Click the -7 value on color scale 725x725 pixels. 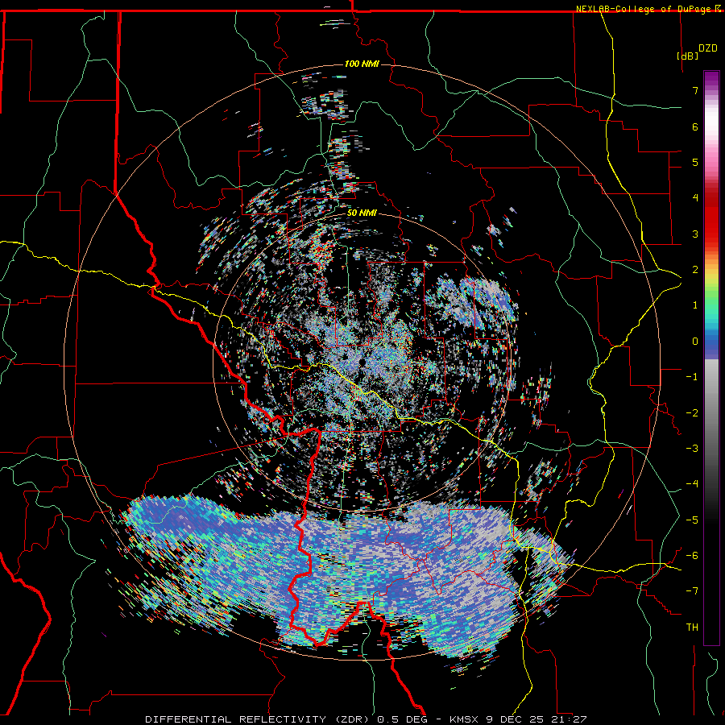click(692, 591)
